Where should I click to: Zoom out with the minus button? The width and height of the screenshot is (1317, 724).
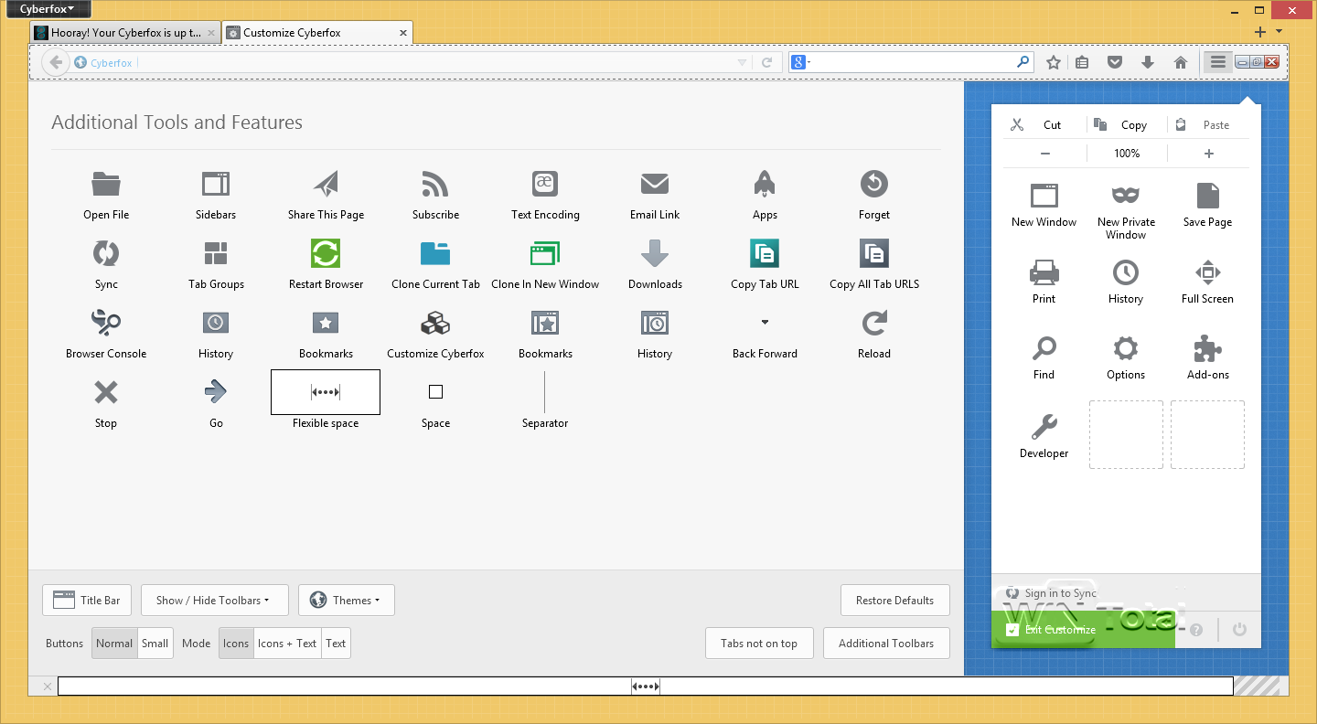click(1044, 154)
